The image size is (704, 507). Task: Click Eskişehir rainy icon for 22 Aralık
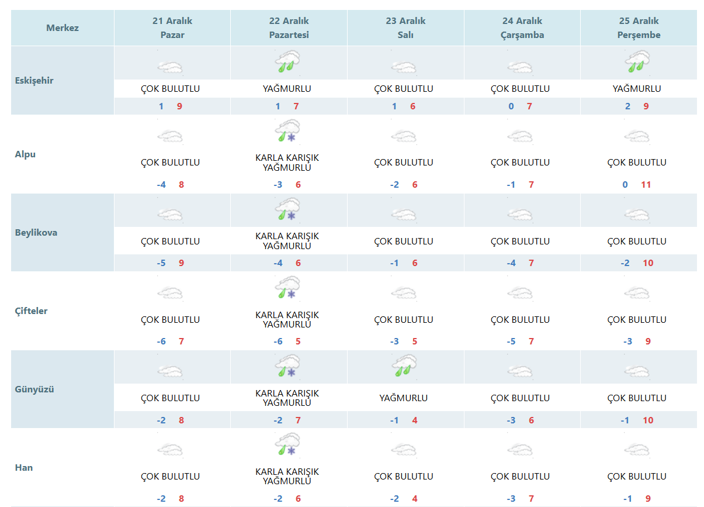pyautogui.click(x=287, y=62)
